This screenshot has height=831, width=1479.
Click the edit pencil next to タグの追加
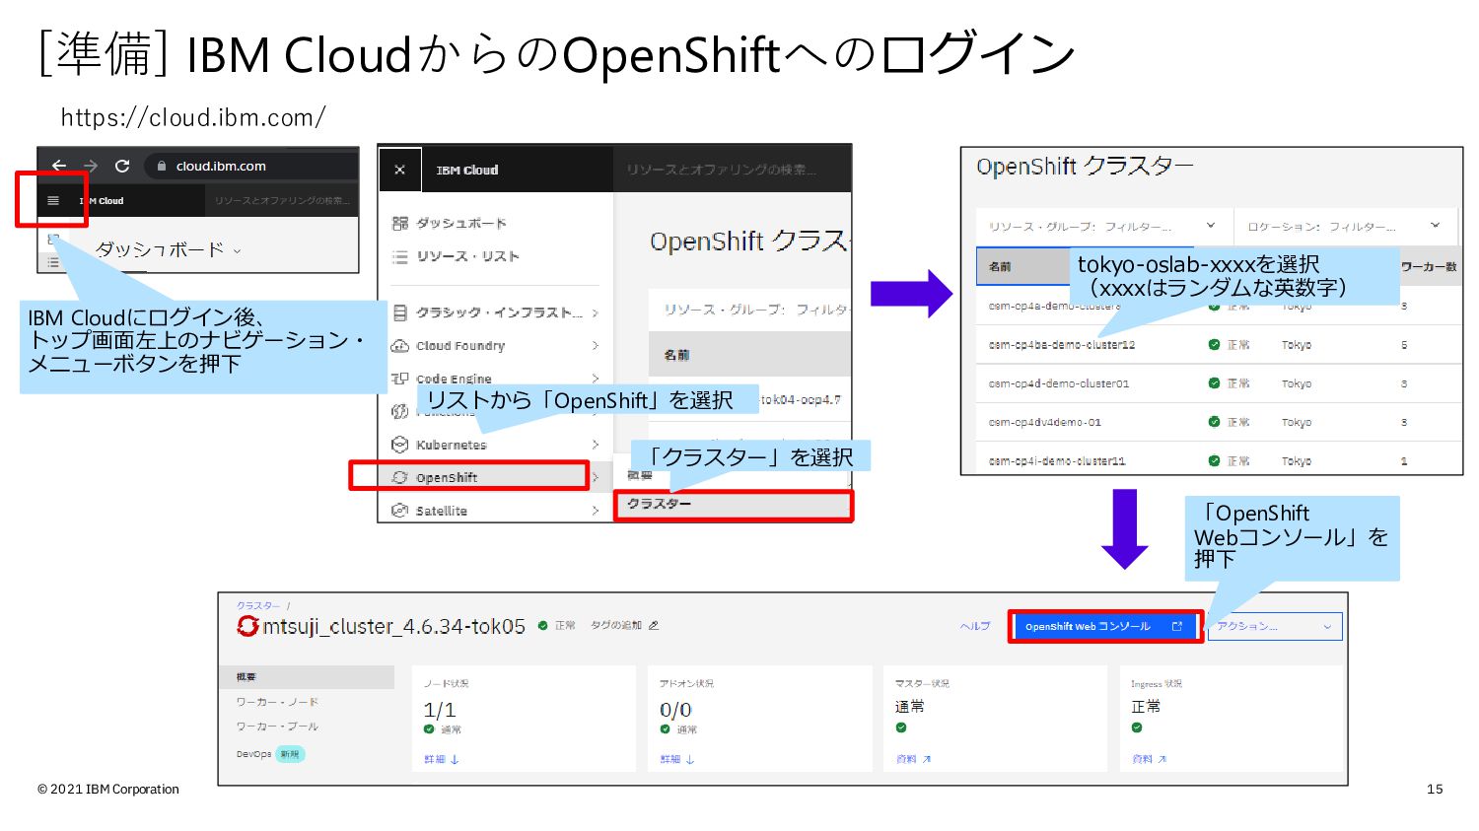(x=654, y=625)
